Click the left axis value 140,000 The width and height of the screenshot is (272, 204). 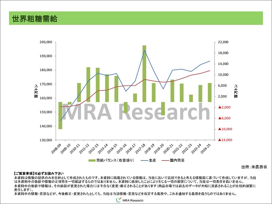coord(46,126)
